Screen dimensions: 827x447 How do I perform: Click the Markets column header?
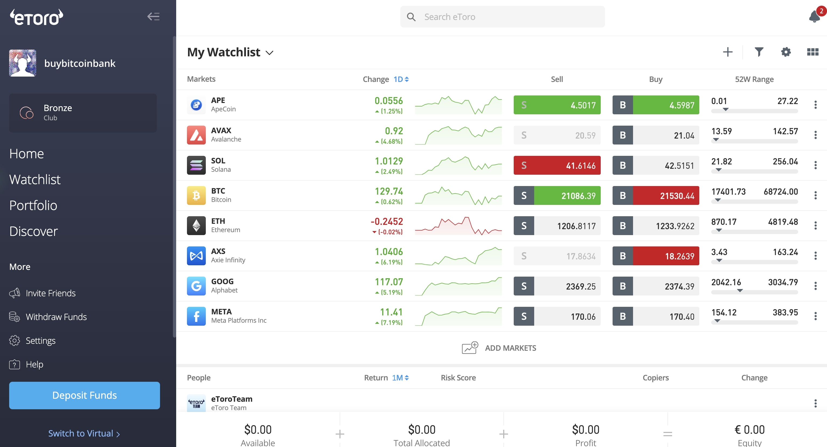201,79
